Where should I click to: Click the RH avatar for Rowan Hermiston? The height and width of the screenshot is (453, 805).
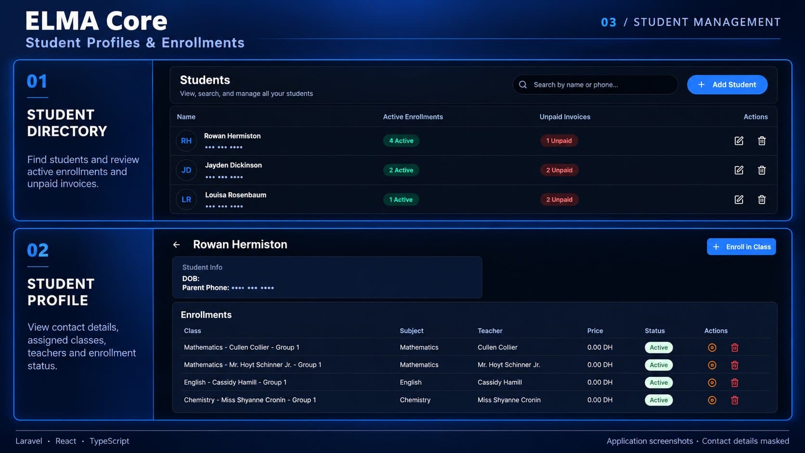186,141
